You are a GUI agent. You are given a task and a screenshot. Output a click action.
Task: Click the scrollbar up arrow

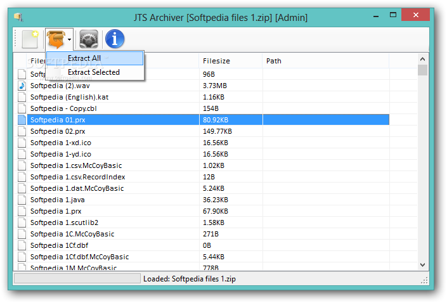[x=422, y=59]
